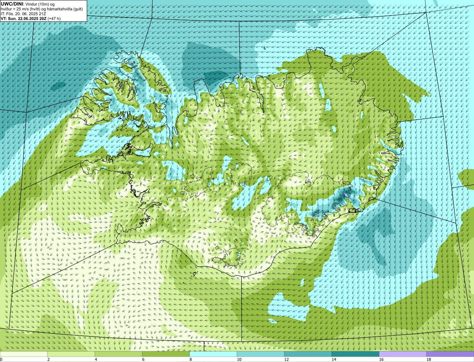Image resolution: width=474 pixels, height=362 pixels.
Task: Click the '4' label on the color scale
Action: click(x=96, y=359)
